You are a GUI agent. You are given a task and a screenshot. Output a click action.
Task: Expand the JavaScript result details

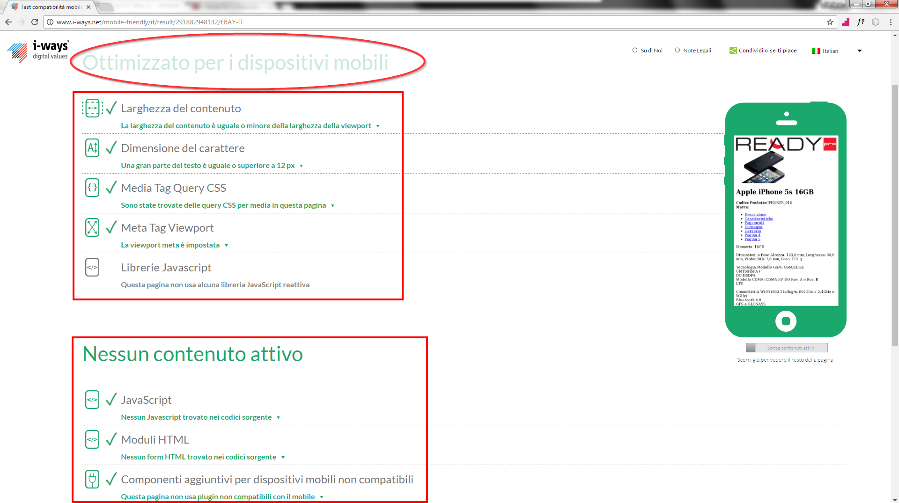pyautogui.click(x=278, y=417)
